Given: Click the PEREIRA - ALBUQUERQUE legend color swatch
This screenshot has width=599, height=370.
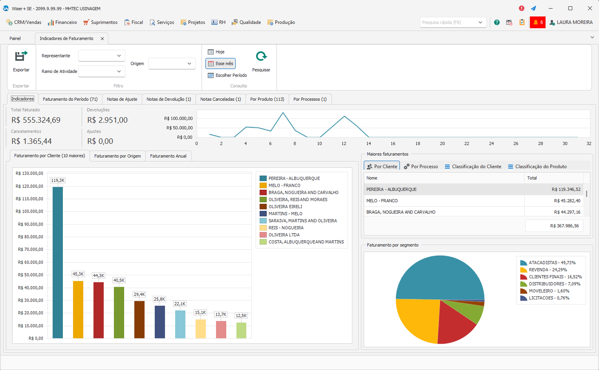Looking at the screenshot, I should (x=263, y=178).
